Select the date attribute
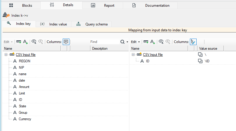 point(22,80)
